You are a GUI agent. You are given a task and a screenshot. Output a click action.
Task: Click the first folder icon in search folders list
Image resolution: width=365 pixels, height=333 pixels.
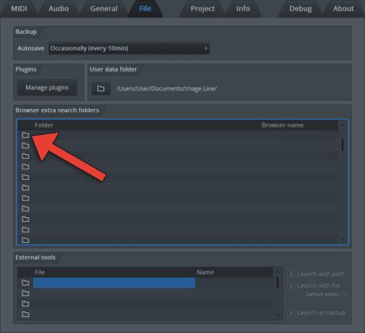click(26, 135)
